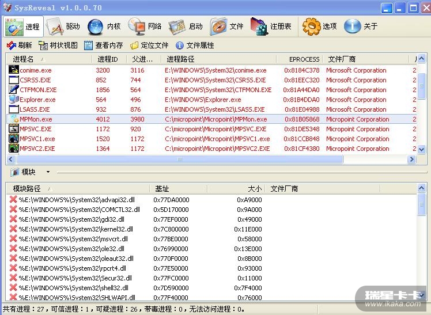The image size is (431, 315).
Task: Switch to the 网络 tab label
Action: coord(155,26)
